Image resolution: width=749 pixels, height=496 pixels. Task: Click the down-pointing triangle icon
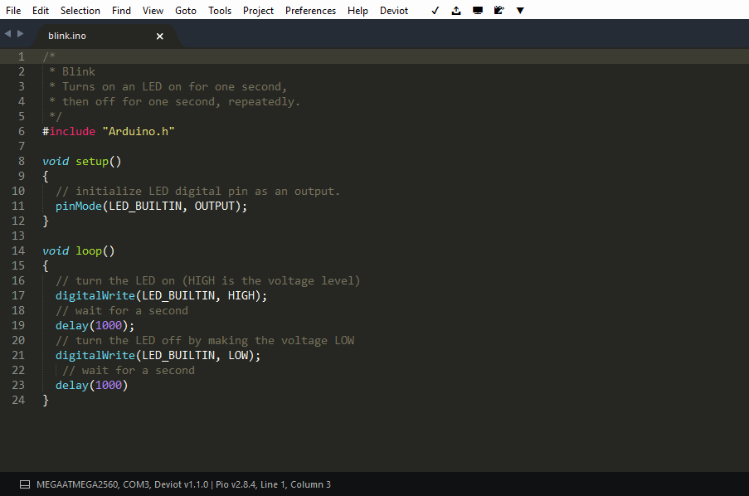click(520, 11)
